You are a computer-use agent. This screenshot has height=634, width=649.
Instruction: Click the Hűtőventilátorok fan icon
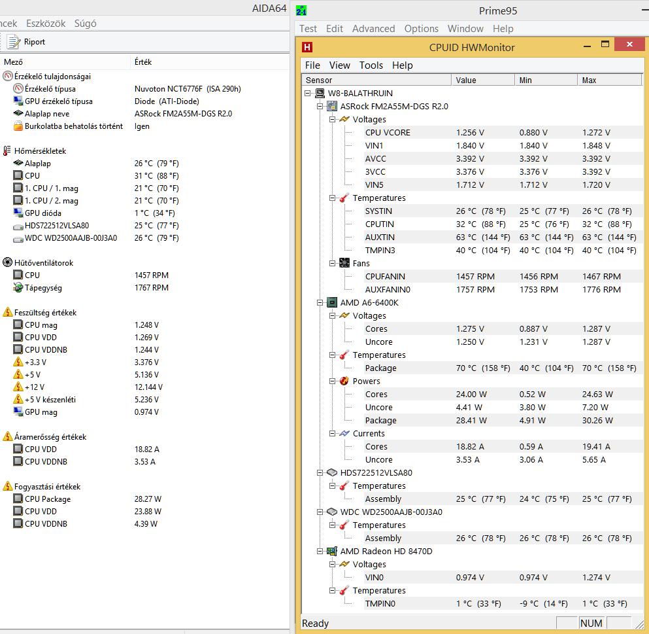[7, 263]
